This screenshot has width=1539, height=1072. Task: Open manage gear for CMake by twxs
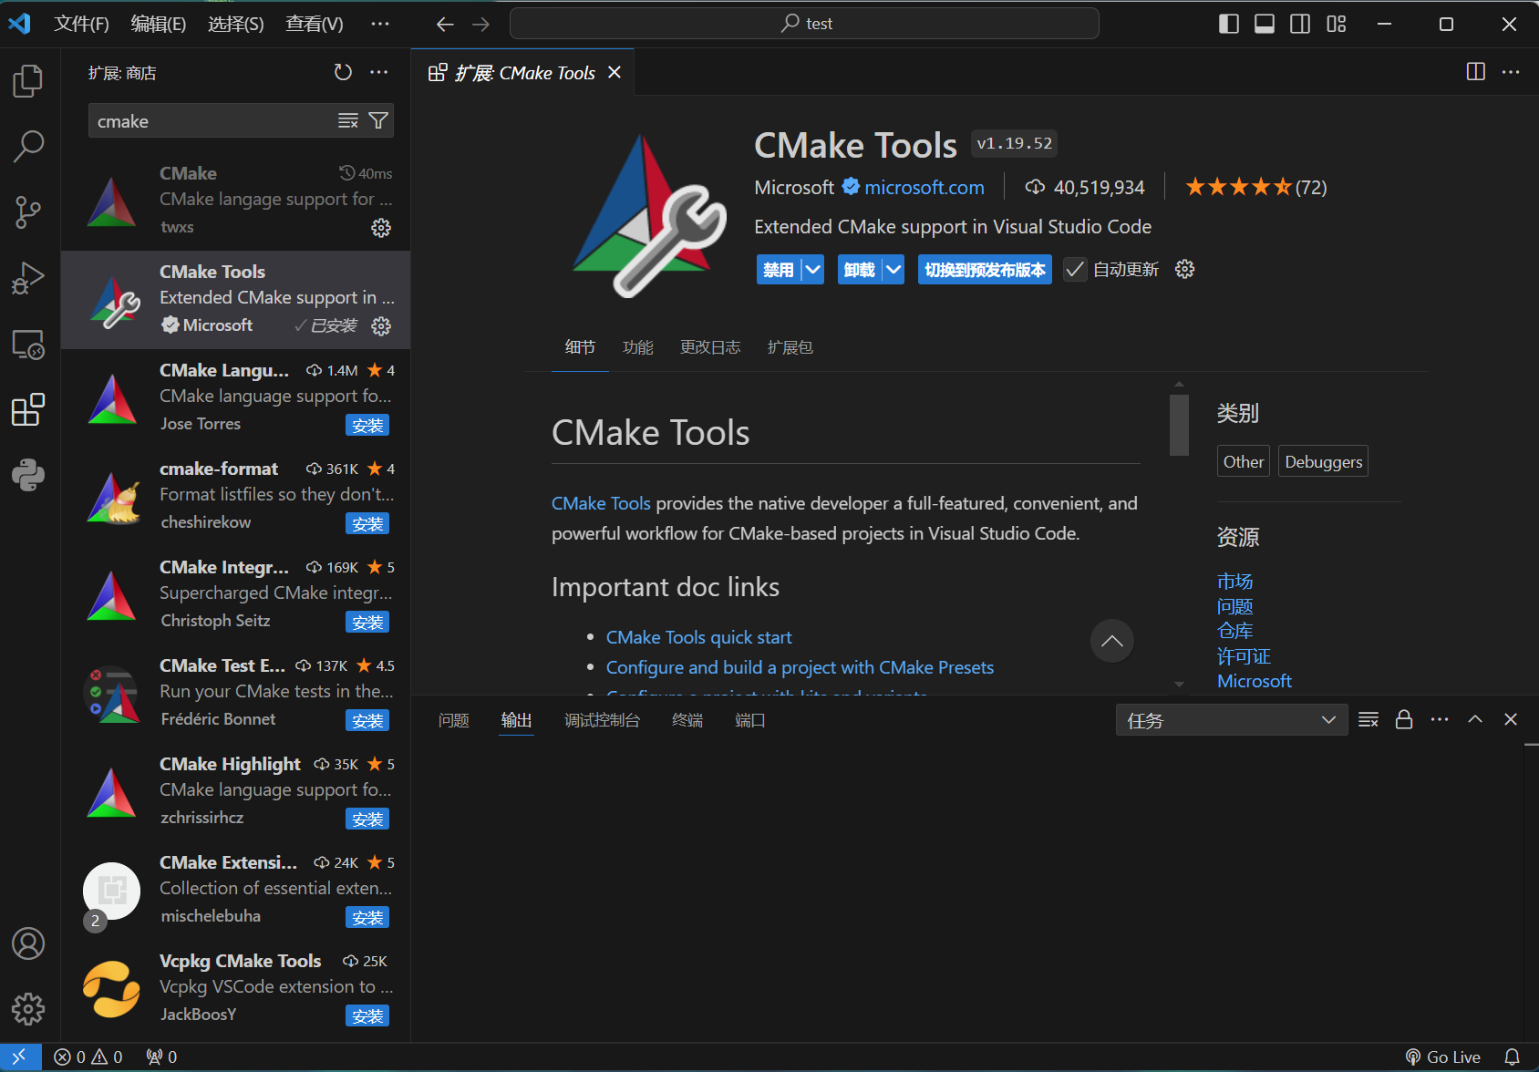[x=381, y=228]
